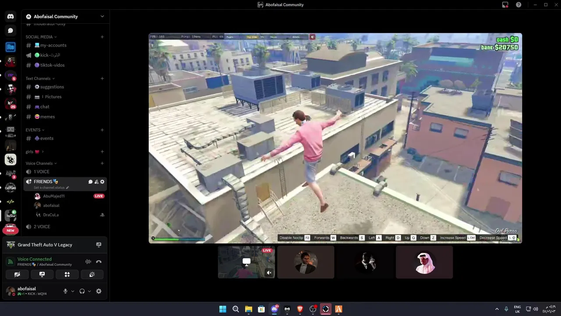Deafen headphones in user panel
Viewport: 561px width, 316px height.
82,291
